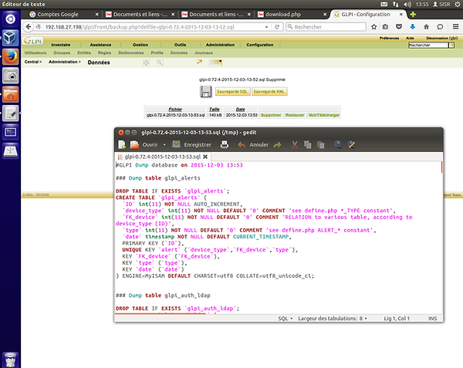Open gedit Find and Replace icon
Viewport: 463px width, 368px height.
(x=351, y=144)
